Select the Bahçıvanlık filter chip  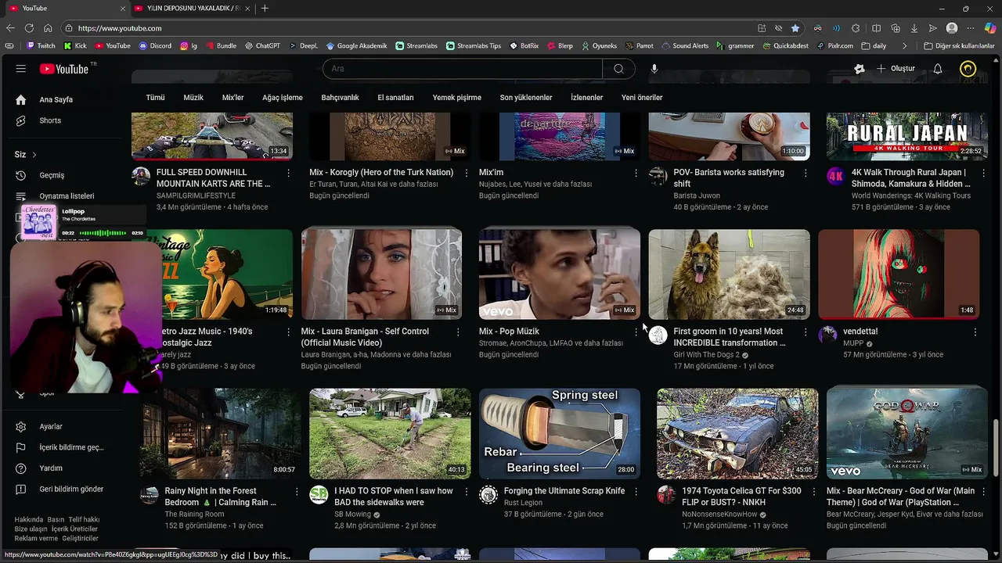coord(340,98)
